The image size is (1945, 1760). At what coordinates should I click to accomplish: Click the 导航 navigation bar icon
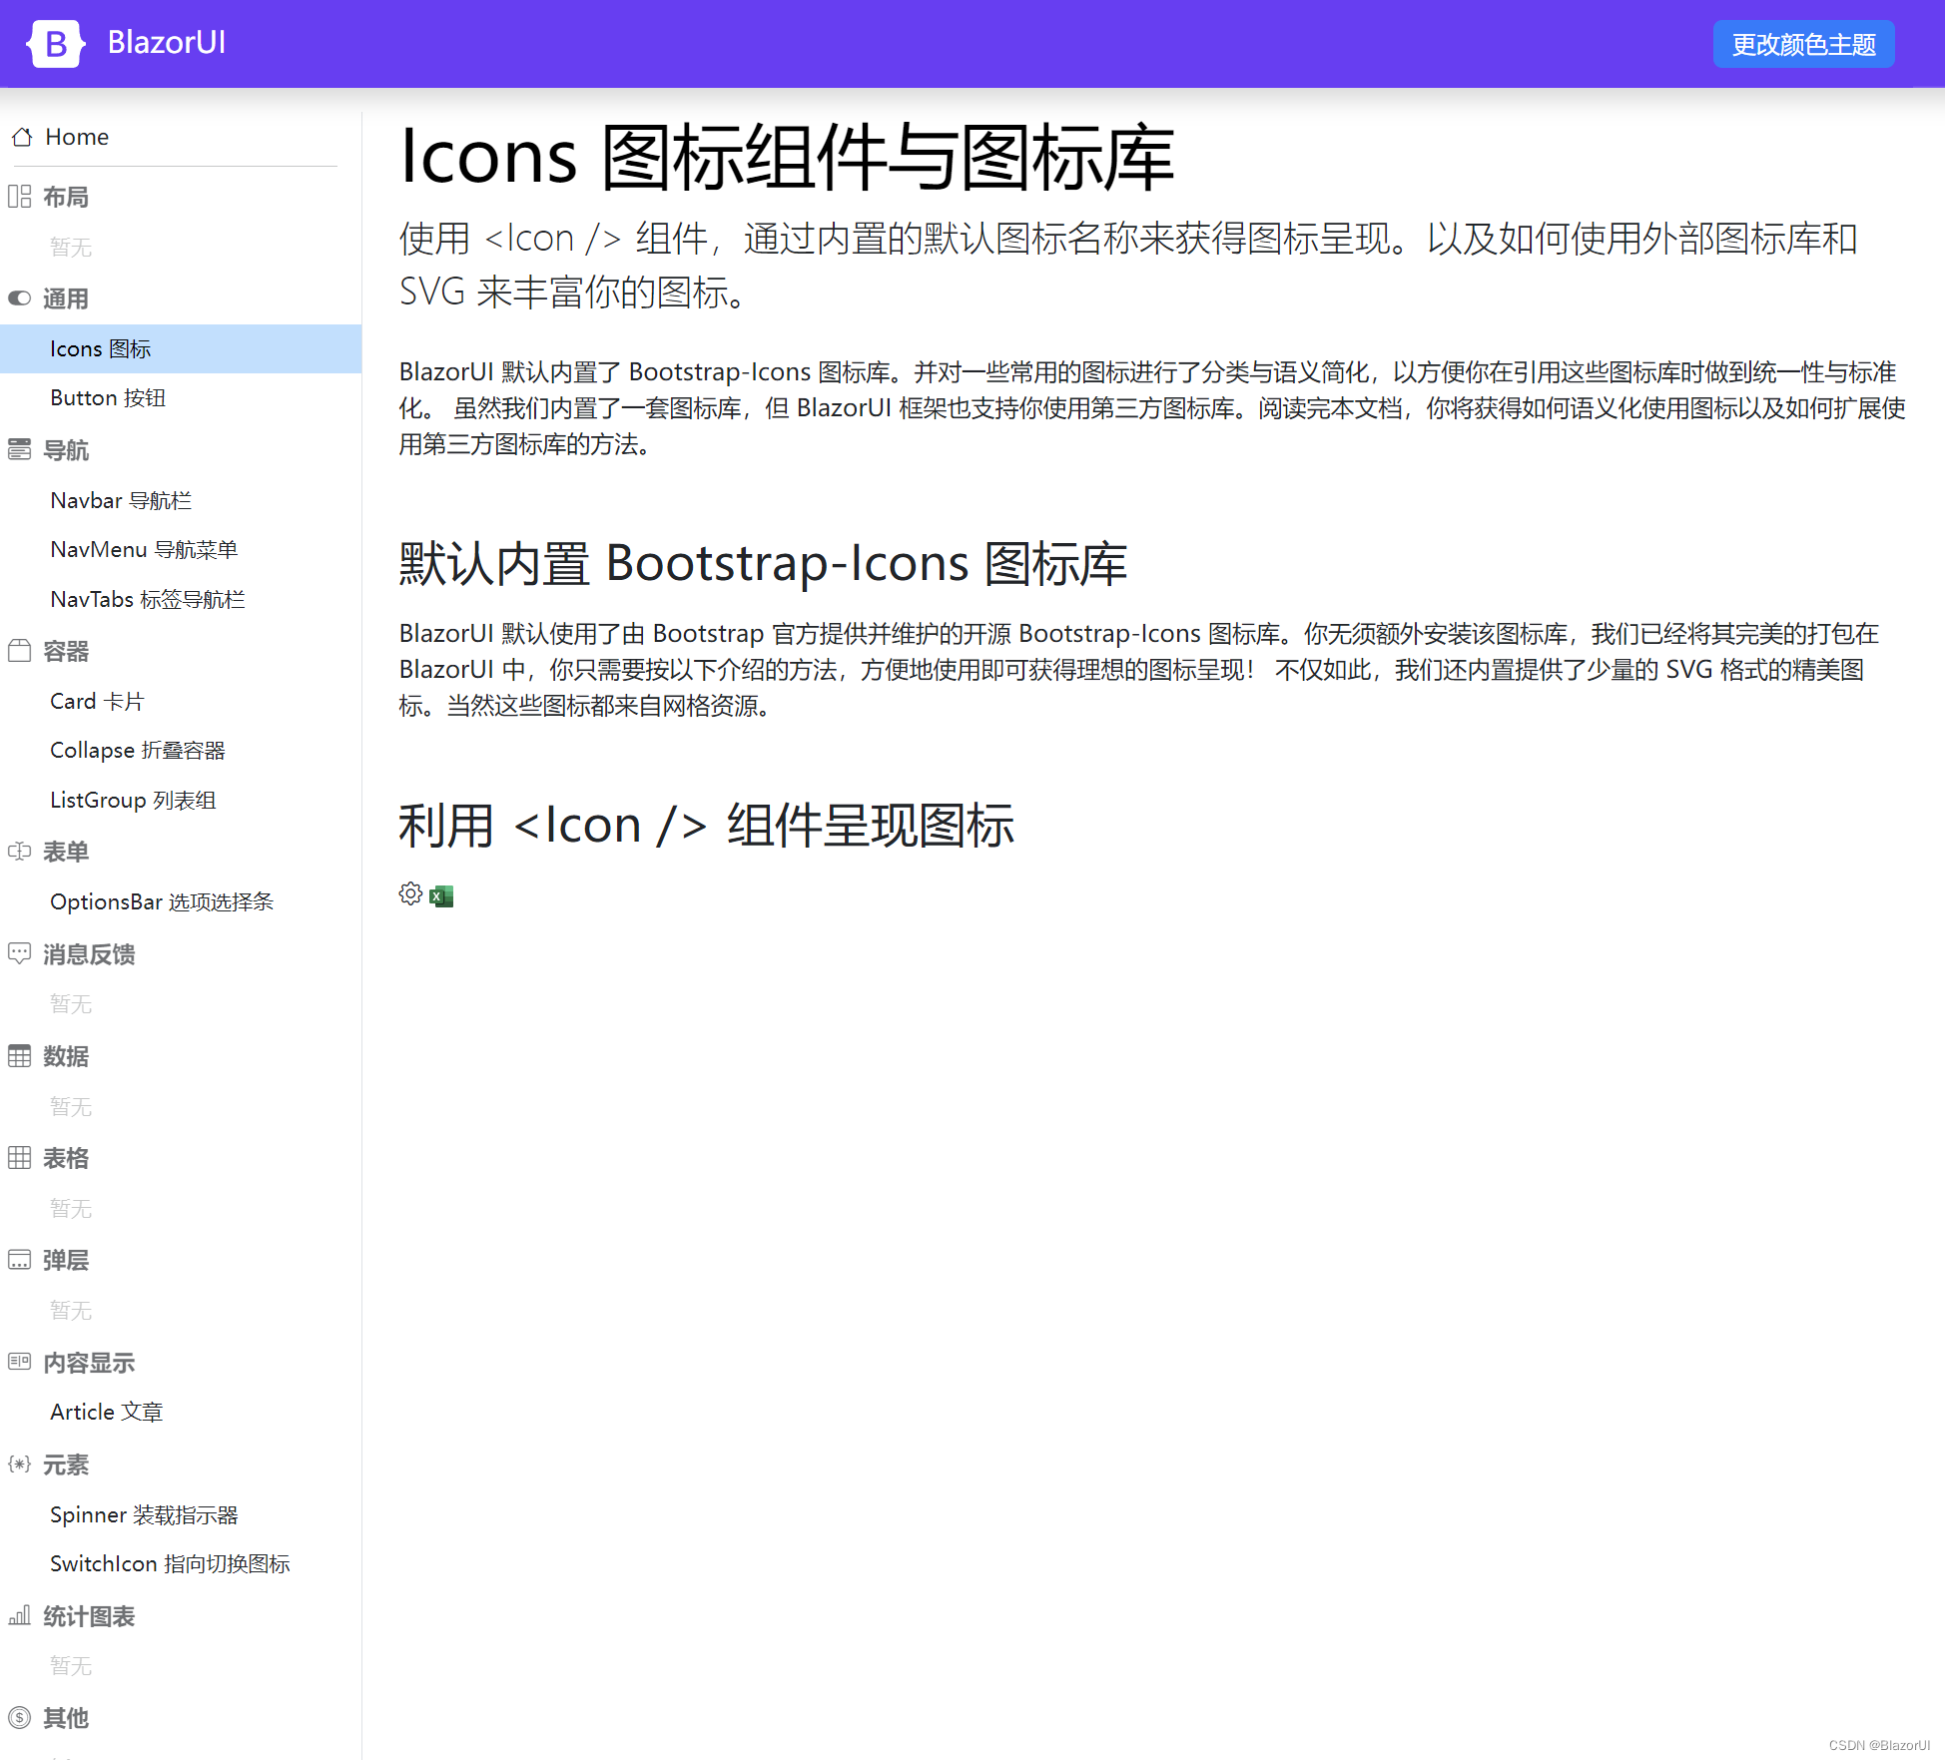point(20,449)
